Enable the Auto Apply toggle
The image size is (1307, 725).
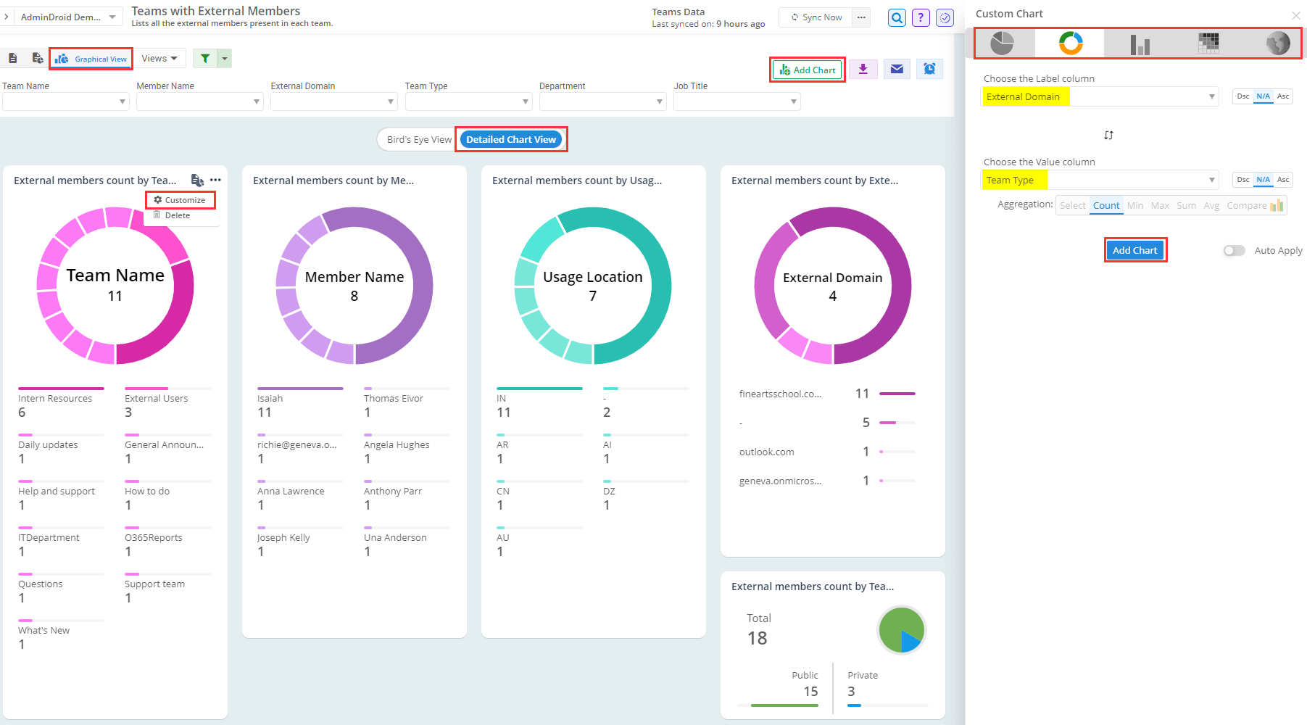[1234, 251]
